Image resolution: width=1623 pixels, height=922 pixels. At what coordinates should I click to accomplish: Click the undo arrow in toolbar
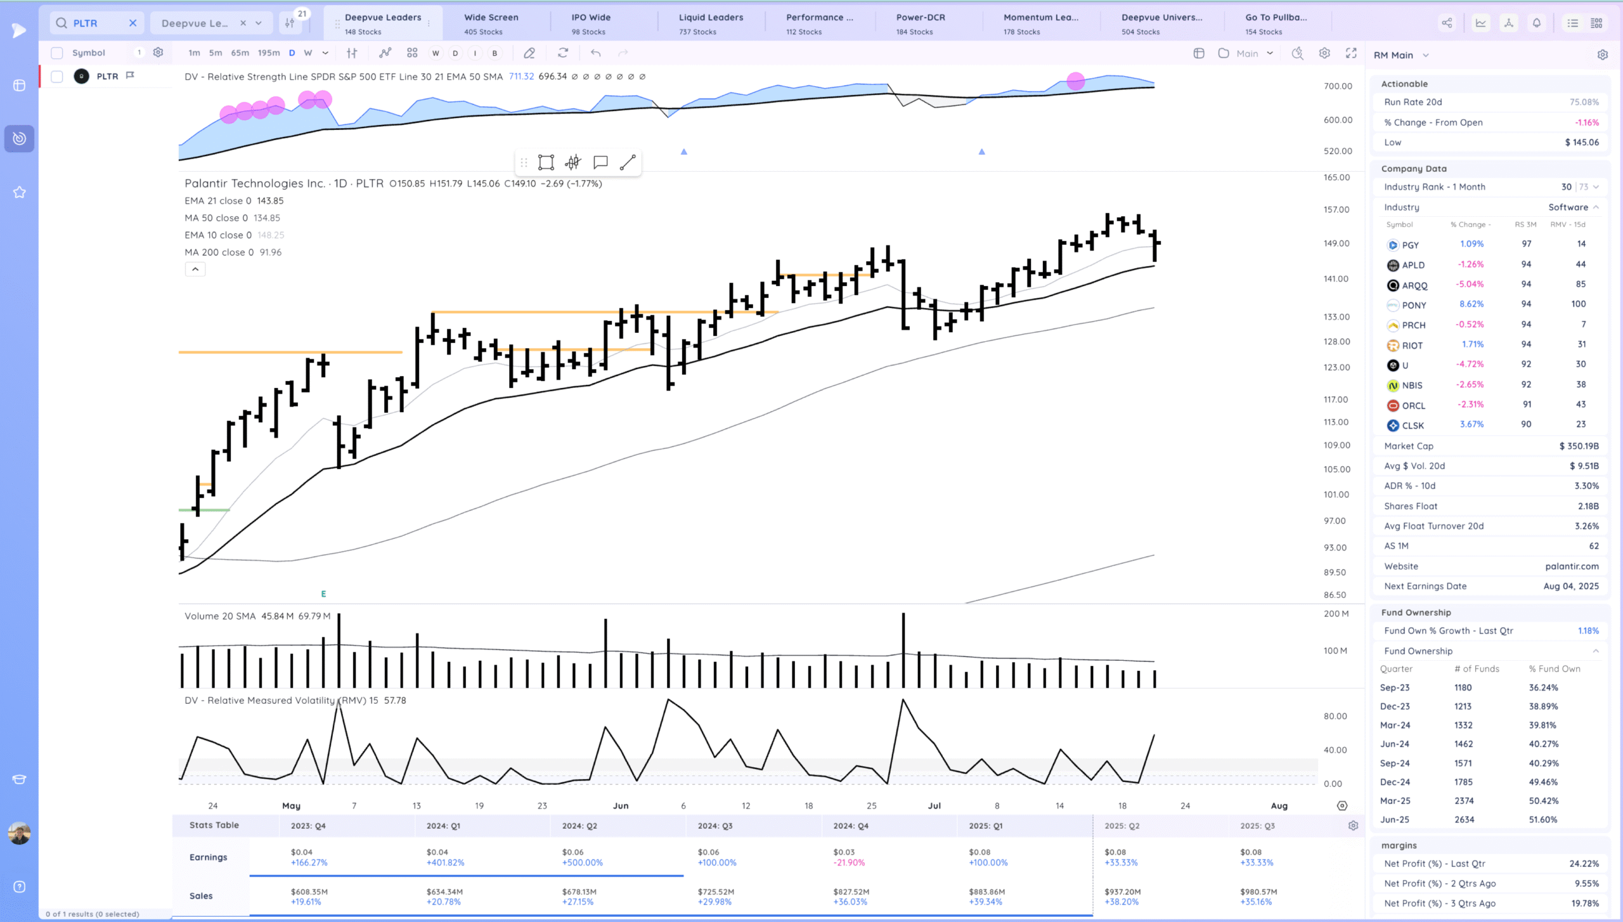click(595, 53)
